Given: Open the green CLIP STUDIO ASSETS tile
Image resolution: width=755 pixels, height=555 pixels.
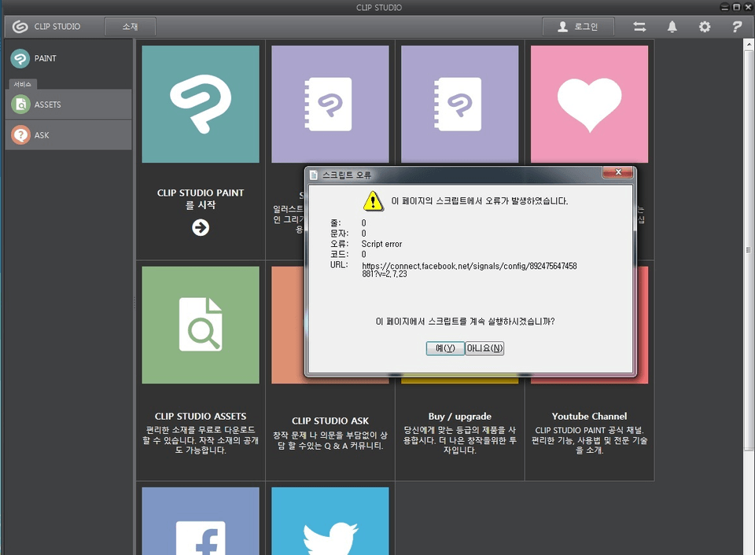Looking at the screenshot, I should (x=201, y=325).
